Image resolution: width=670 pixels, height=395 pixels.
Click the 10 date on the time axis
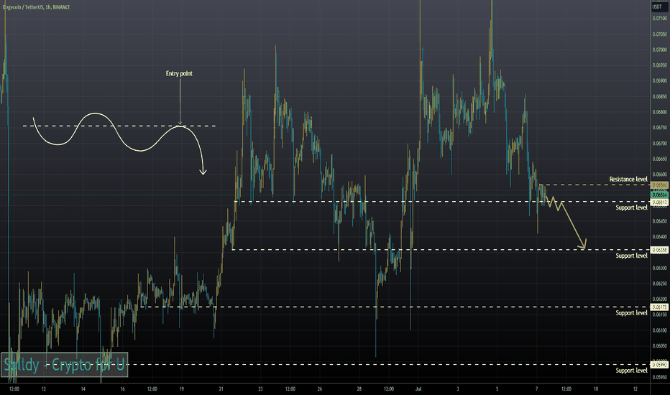(596, 389)
